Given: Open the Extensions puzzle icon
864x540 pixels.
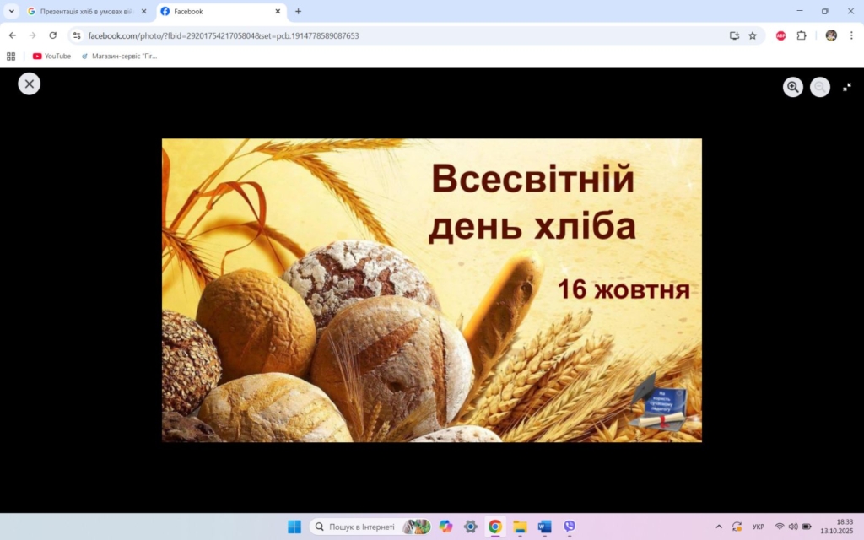Looking at the screenshot, I should (x=802, y=35).
